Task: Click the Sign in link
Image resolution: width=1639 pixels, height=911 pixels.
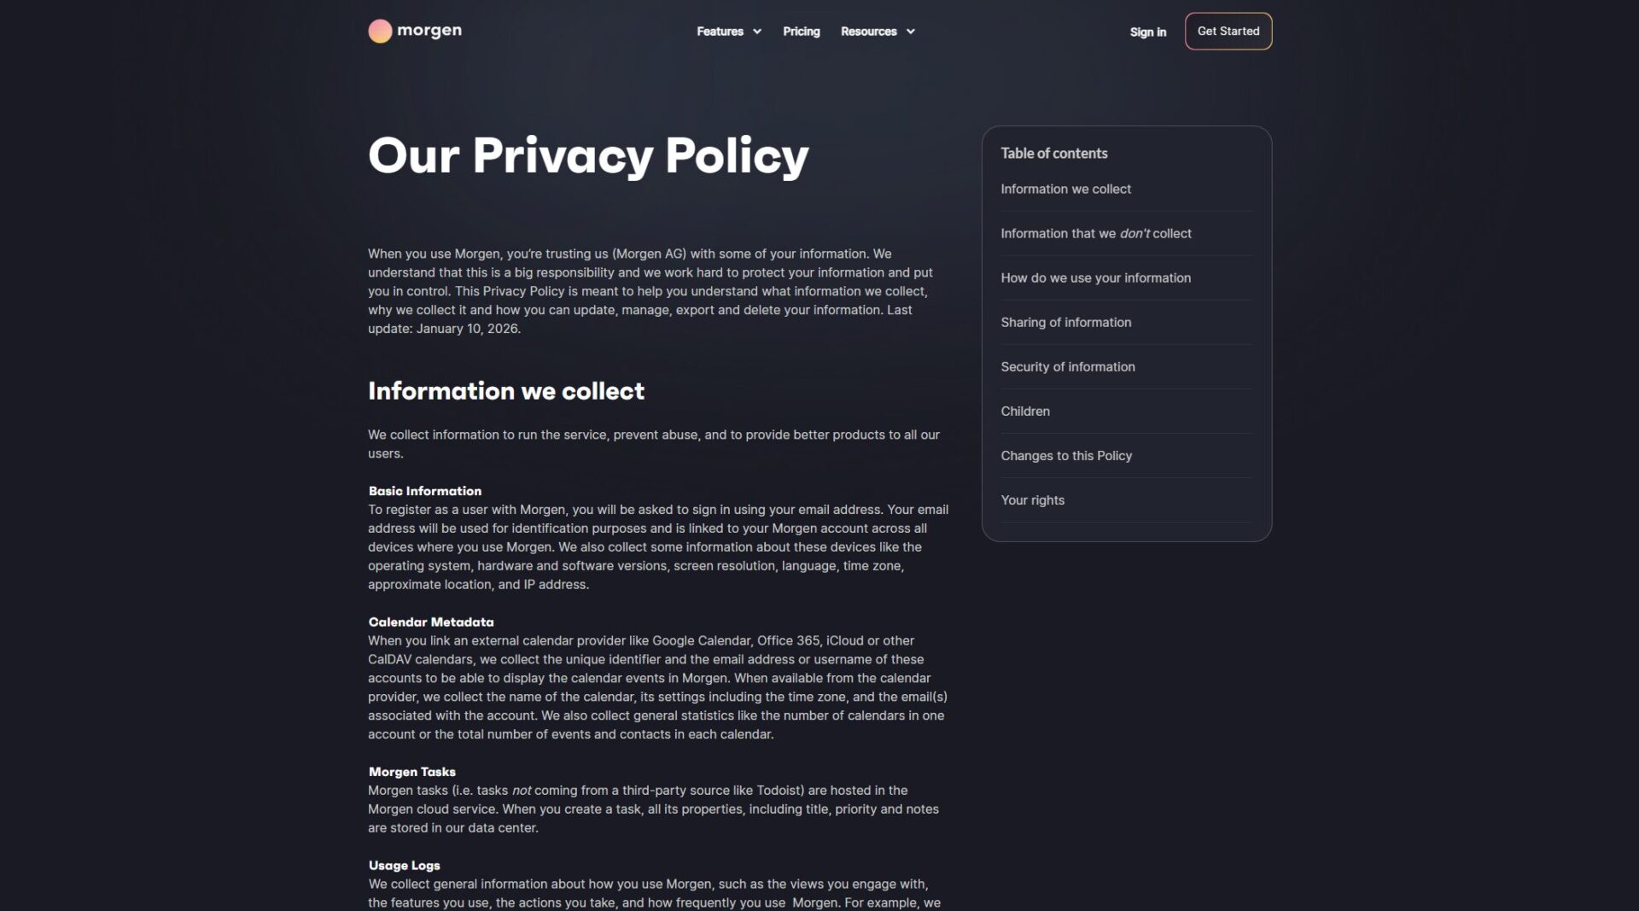Action: 1147,32
